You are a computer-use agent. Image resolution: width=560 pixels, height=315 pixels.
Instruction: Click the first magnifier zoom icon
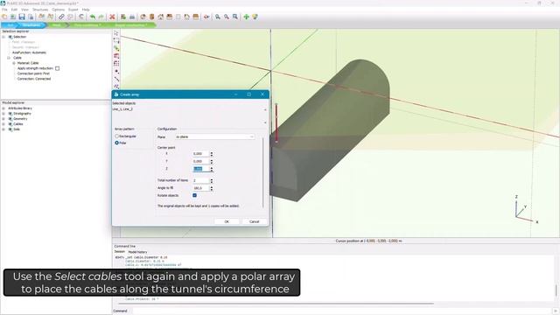click(x=218, y=17)
